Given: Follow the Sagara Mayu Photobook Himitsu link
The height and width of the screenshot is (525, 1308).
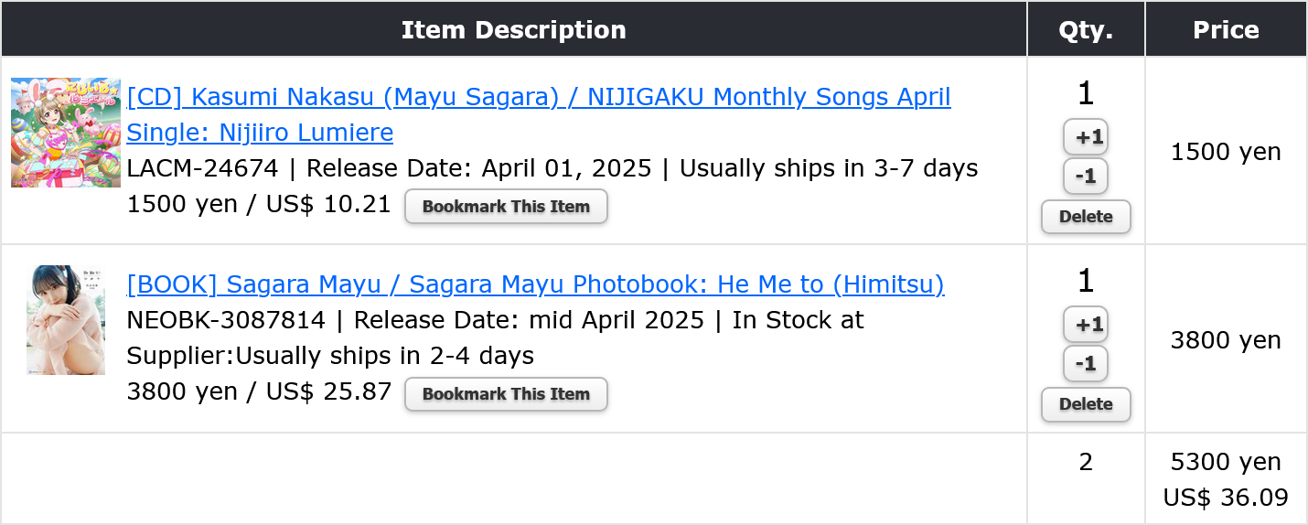Looking at the screenshot, I should tap(535, 284).
